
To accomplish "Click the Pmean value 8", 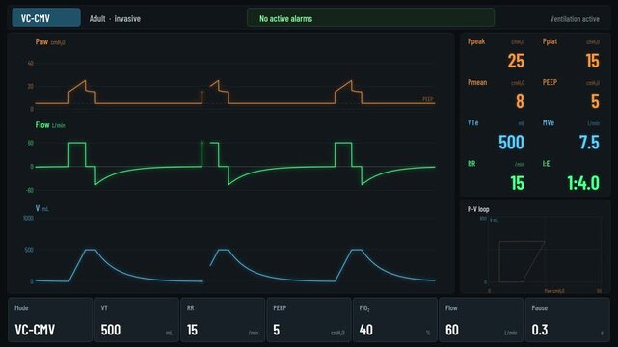I will 521,101.
